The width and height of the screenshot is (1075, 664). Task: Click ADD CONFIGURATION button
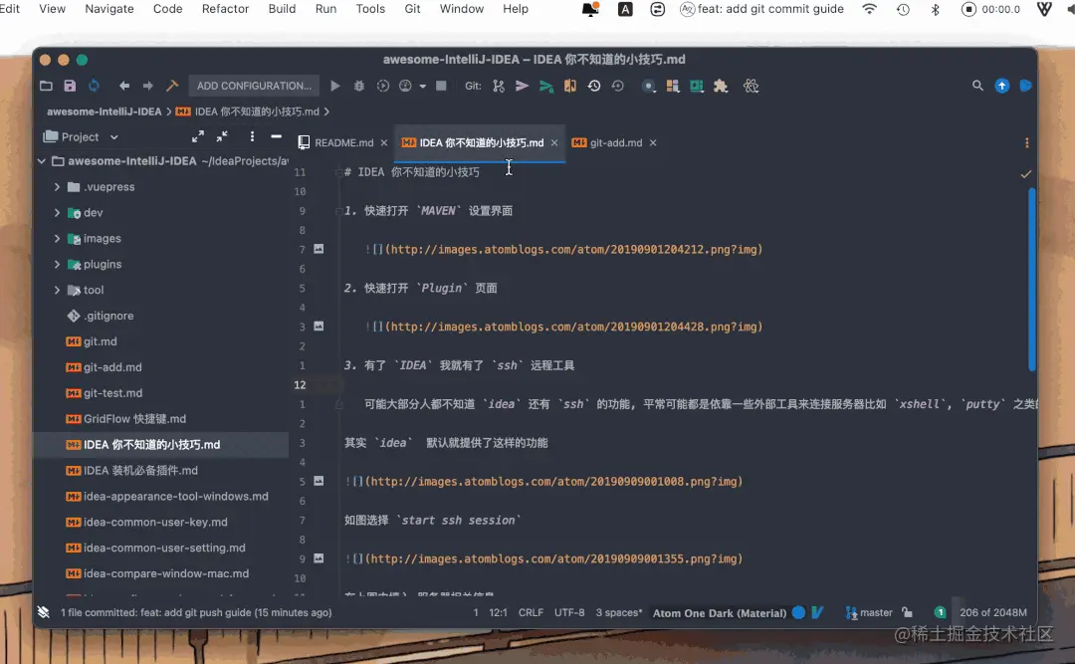254,86
